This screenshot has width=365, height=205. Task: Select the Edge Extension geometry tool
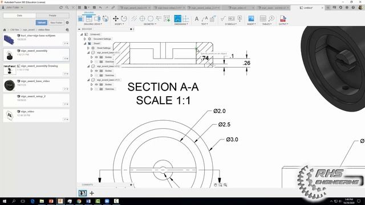point(159,19)
